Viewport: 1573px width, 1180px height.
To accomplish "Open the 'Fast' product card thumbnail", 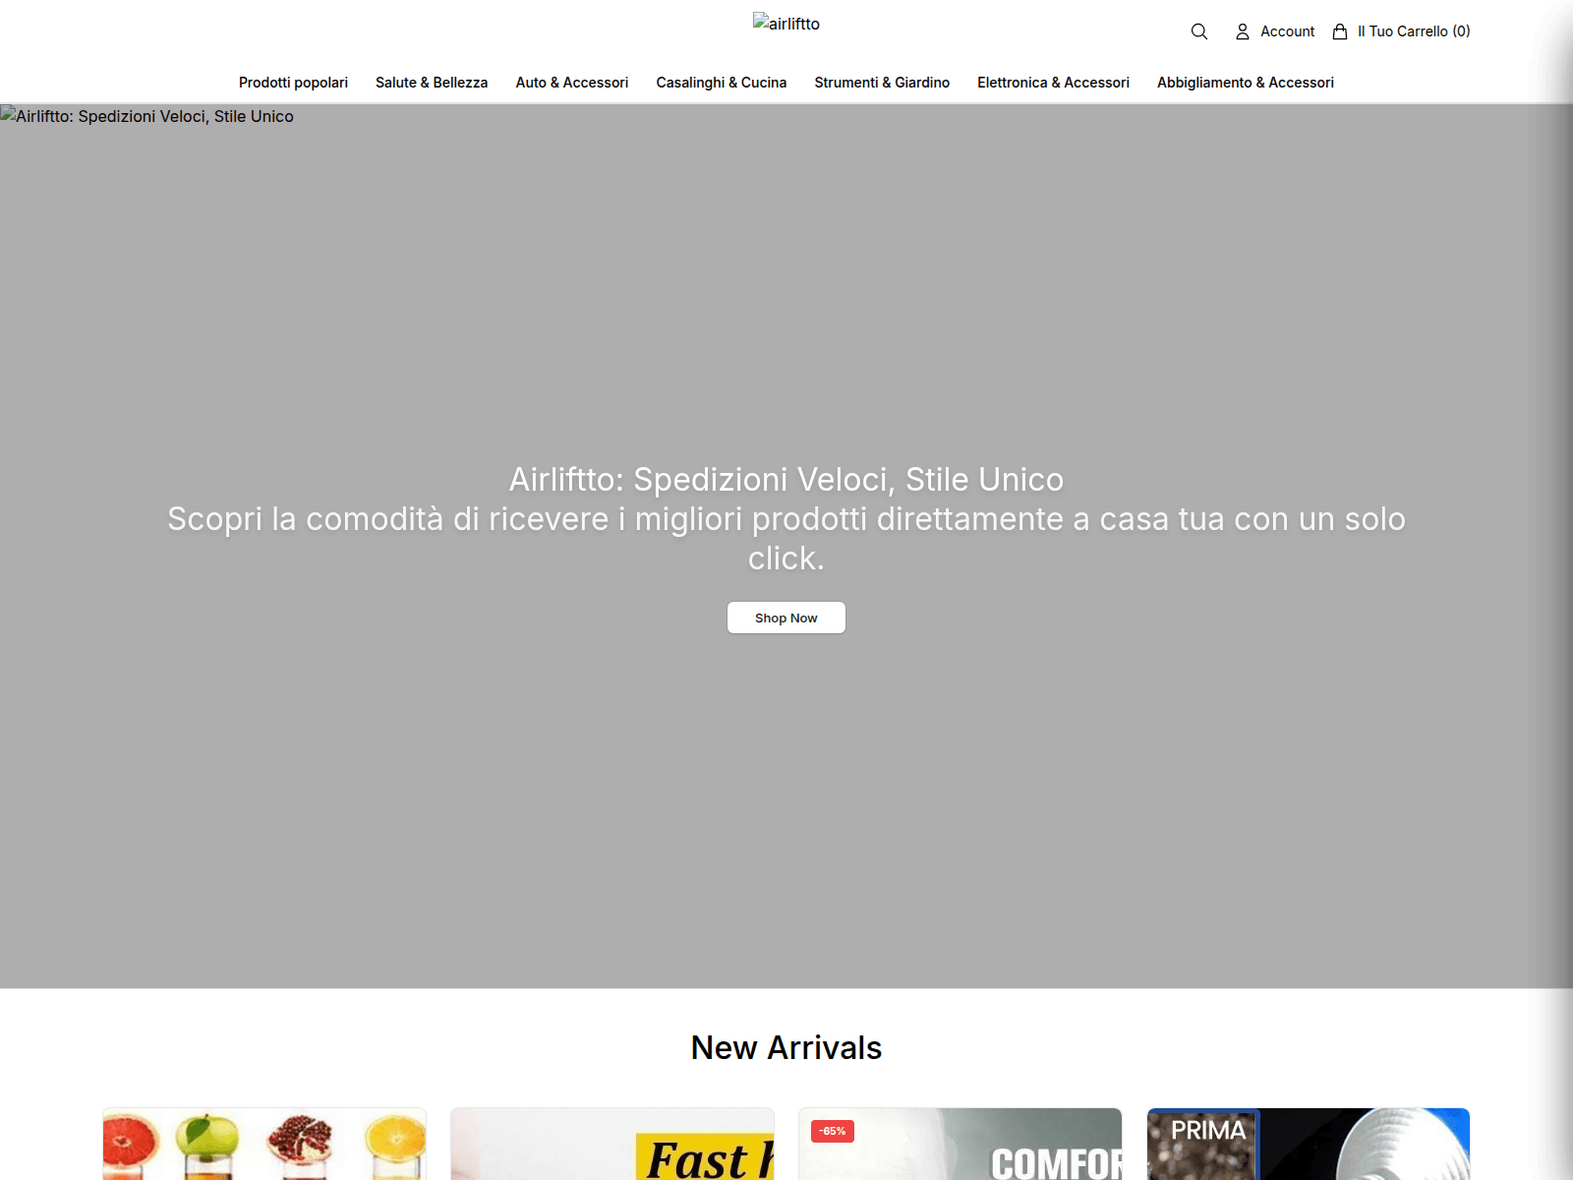I will pos(612,1144).
